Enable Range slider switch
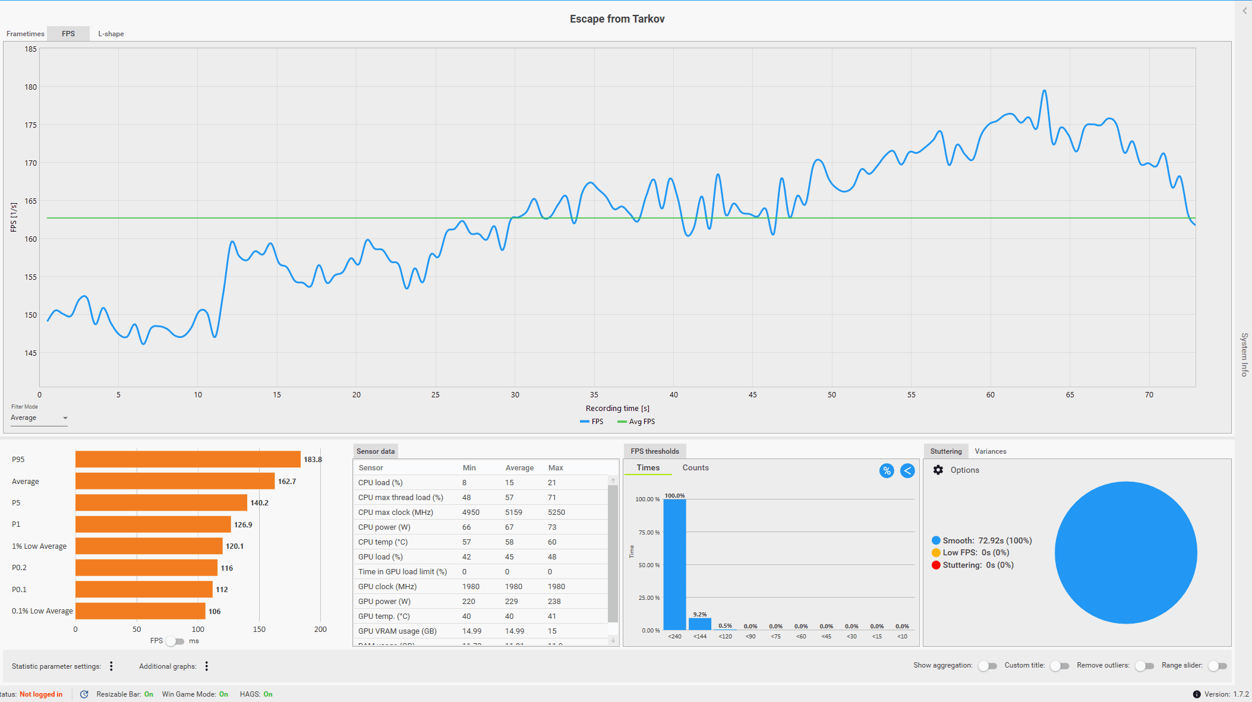Viewport: 1252px width, 702px height. [x=1218, y=666]
